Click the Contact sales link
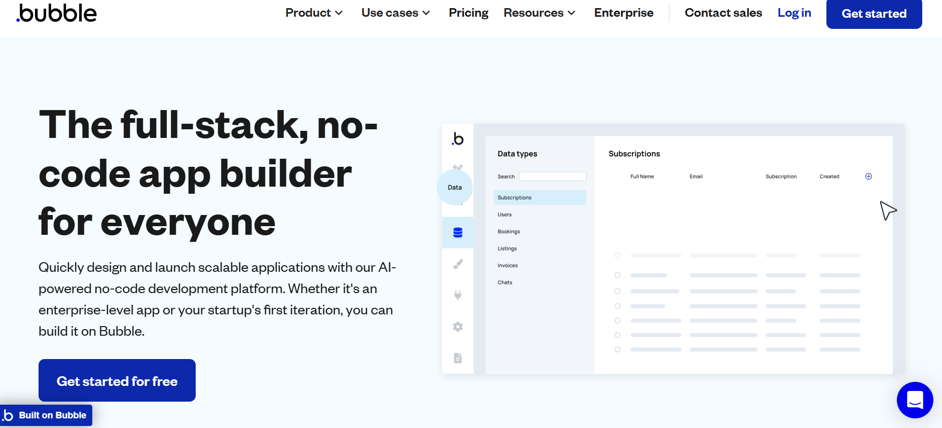 [x=723, y=13]
